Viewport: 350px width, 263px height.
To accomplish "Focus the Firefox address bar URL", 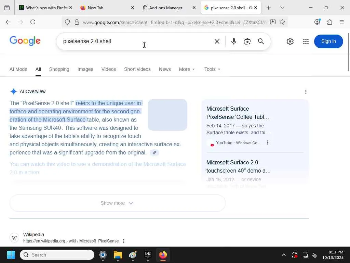I will point(174,22).
